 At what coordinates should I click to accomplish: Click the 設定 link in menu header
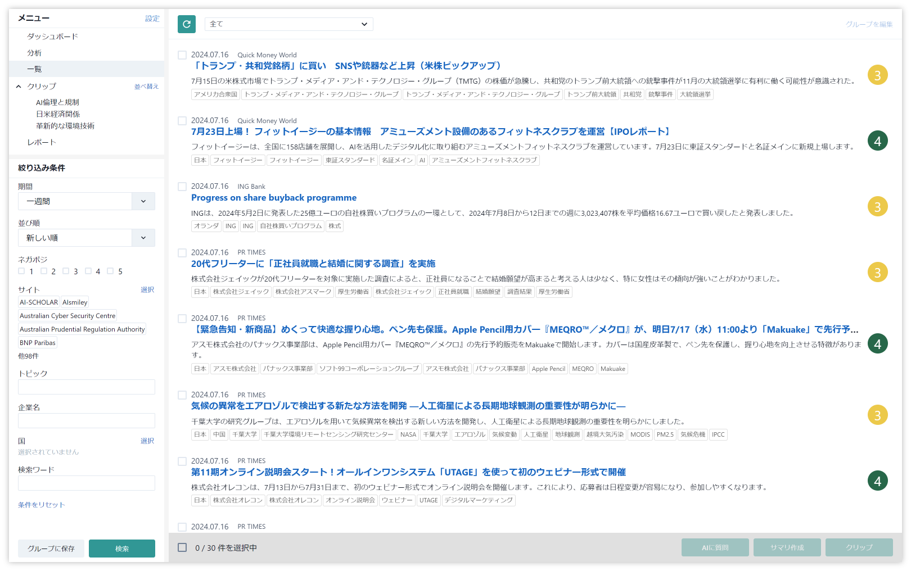click(152, 19)
